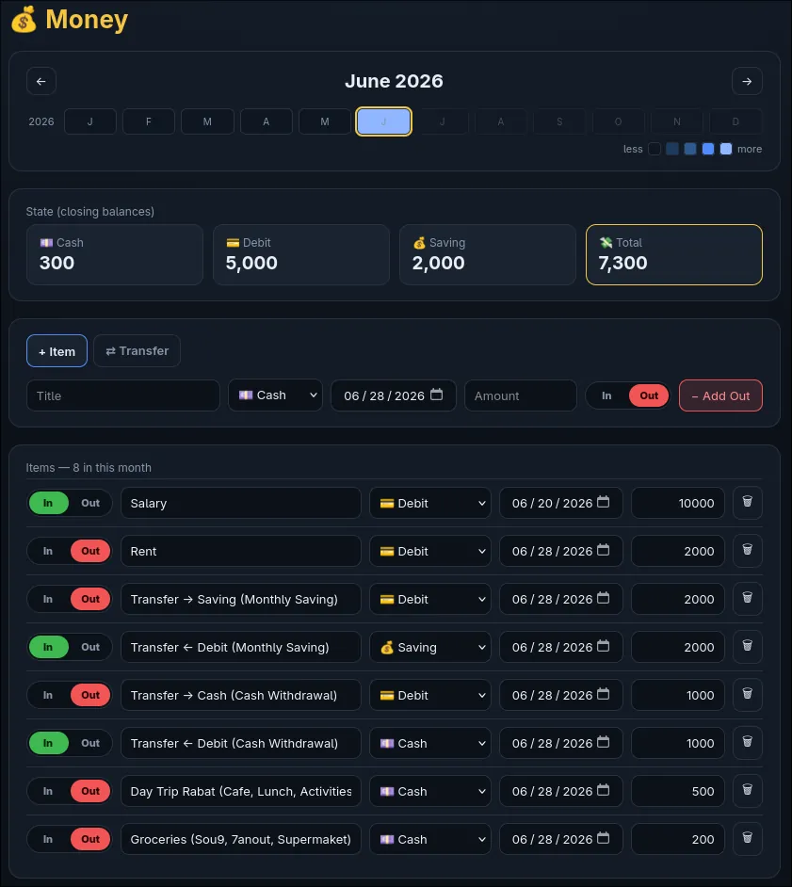Click the empty 'less' legend swatch
The height and width of the screenshot is (887, 792).
pos(655,149)
